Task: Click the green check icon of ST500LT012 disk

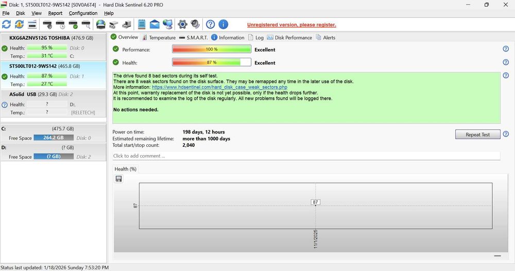Action: pyautogui.click(x=5, y=77)
